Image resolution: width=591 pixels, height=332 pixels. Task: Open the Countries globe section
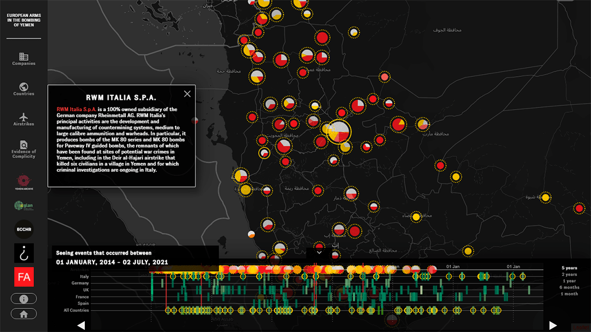24,89
